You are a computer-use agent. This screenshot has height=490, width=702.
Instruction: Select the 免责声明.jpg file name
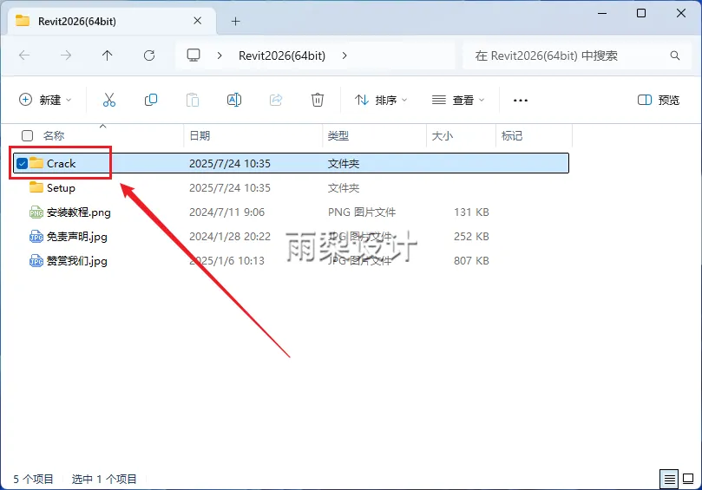pos(77,236)
